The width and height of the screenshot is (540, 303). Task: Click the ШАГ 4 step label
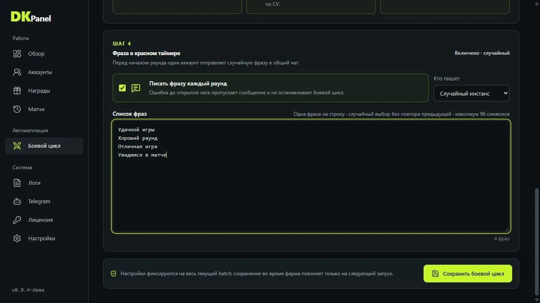(x=122, y=44)
